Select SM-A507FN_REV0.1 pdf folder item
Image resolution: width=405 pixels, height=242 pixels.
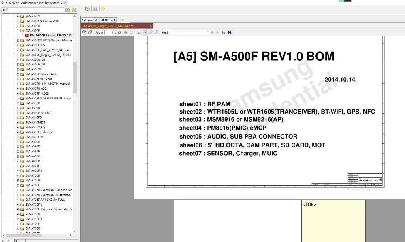pos(49,98)
